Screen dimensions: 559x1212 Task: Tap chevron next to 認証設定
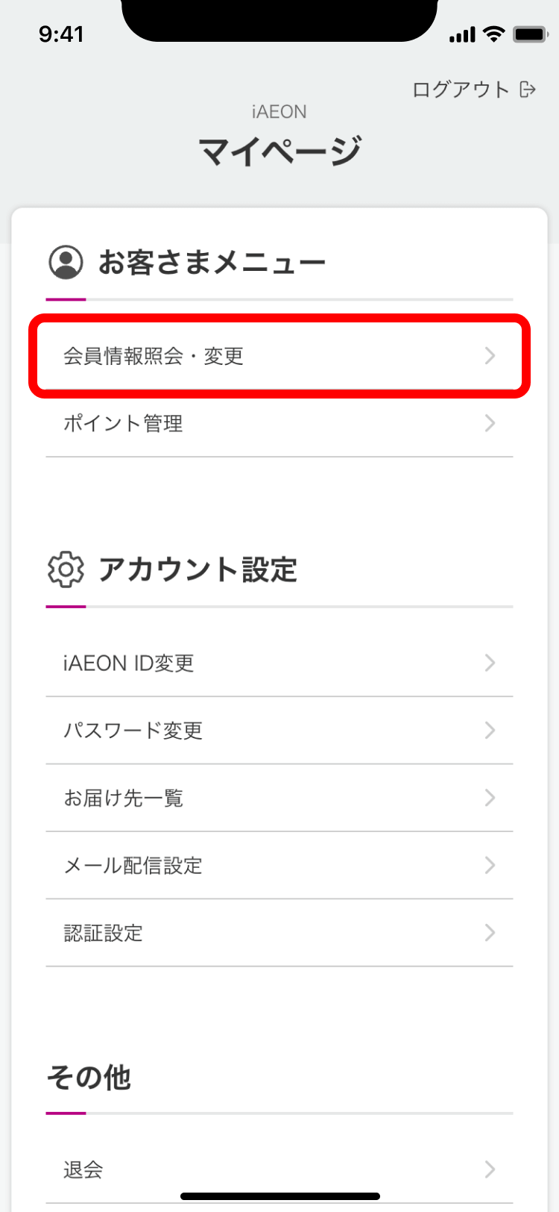coord(490,932)
